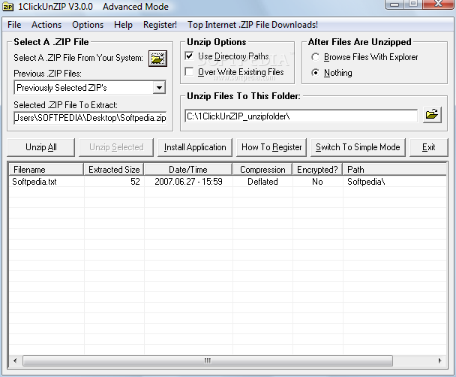
Task: Click the Exit button
Action: 429,147
